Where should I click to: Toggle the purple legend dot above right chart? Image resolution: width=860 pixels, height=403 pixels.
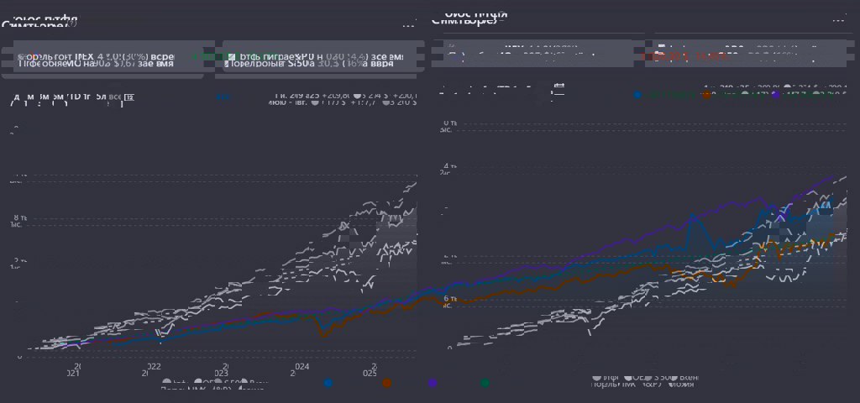tap(776, 96)
